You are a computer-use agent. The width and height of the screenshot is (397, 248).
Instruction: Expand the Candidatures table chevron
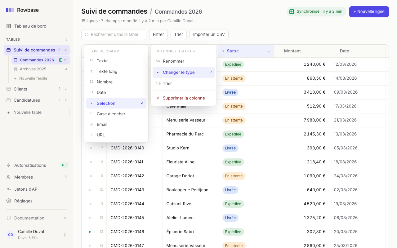(x=66, y=100)
